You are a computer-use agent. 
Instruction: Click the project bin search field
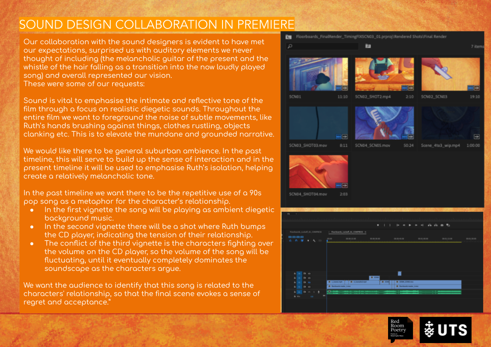coord(322,46)
